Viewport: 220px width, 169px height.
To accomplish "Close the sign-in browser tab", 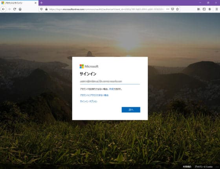I will pos(35,3).
